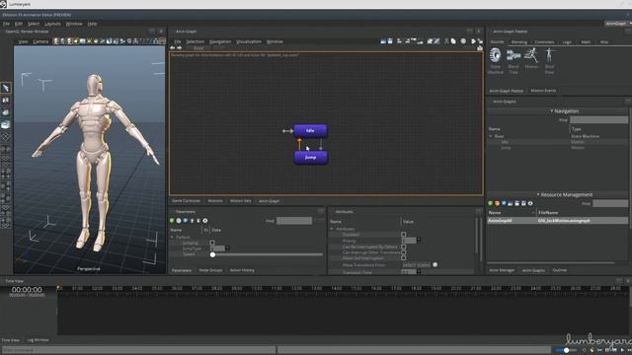Click the JumpType value stepper

[227, 248]
